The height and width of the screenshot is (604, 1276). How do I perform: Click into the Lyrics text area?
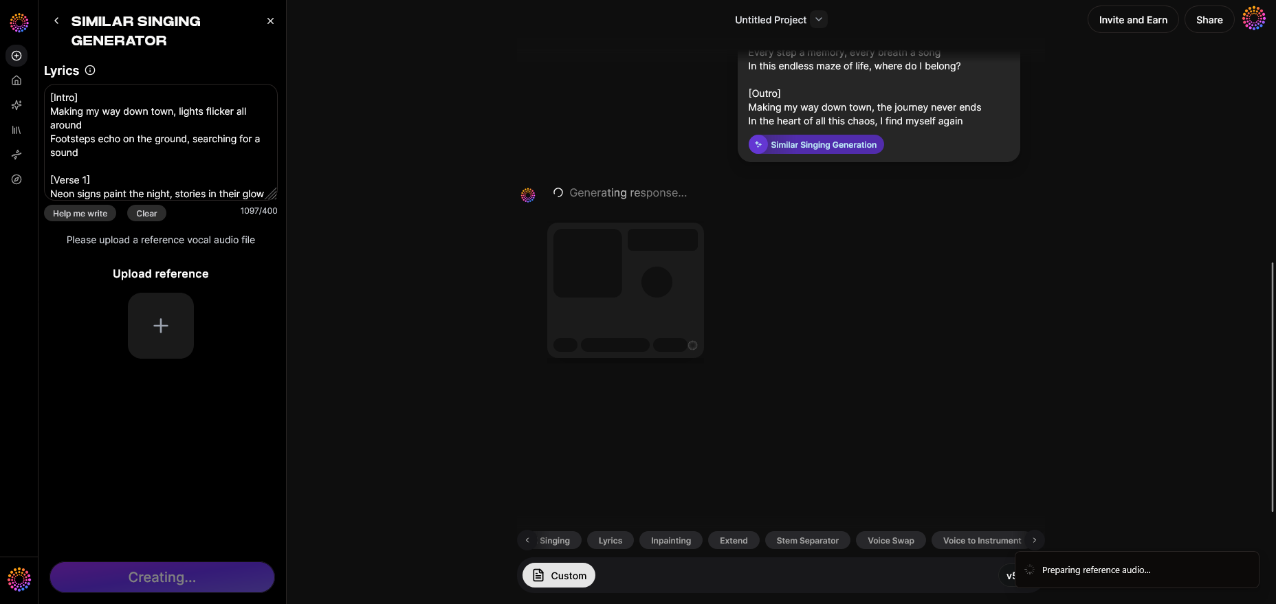161,142
